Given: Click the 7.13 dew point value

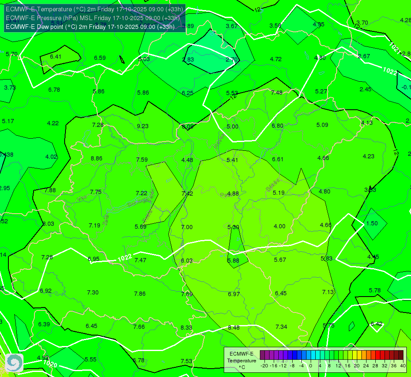Looking at the screenshot, I should pyautogui.click(x=328, y=292).
